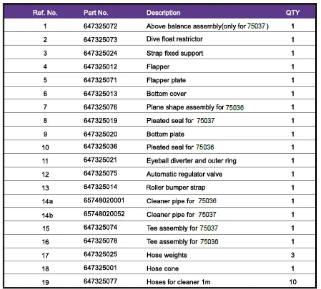The height and width of the screenshot is (289, 321).
Task: Click the Bottom cover entry
Action: pyautogui.click(x=166, y=94)
